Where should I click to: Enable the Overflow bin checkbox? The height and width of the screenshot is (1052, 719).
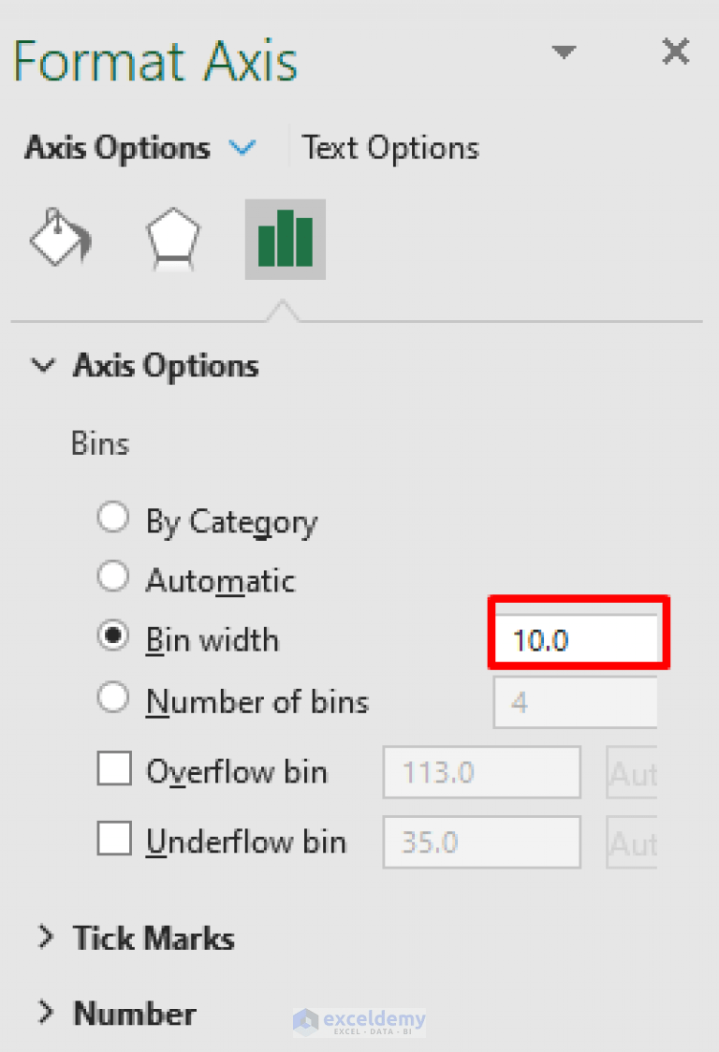tap(113, 767)
